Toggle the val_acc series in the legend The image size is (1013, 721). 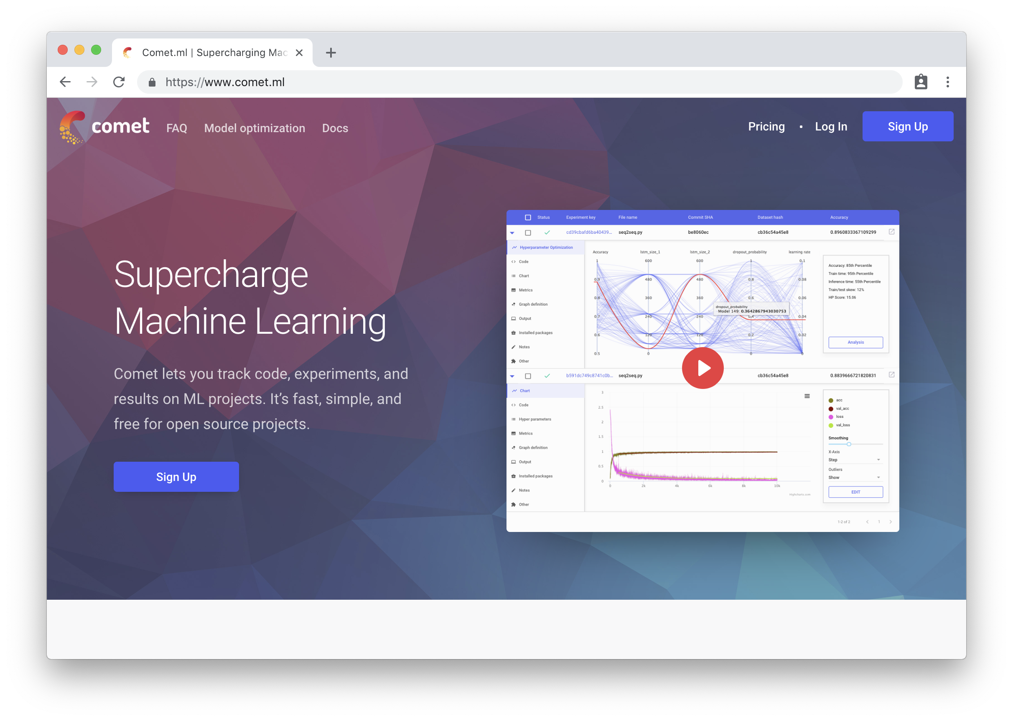(838, 409)
